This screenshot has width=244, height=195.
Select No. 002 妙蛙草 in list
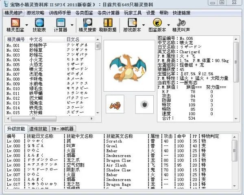click(50, 50)
